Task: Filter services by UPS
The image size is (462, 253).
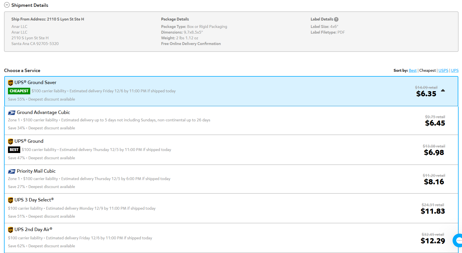Action: (x=455, y=70)
